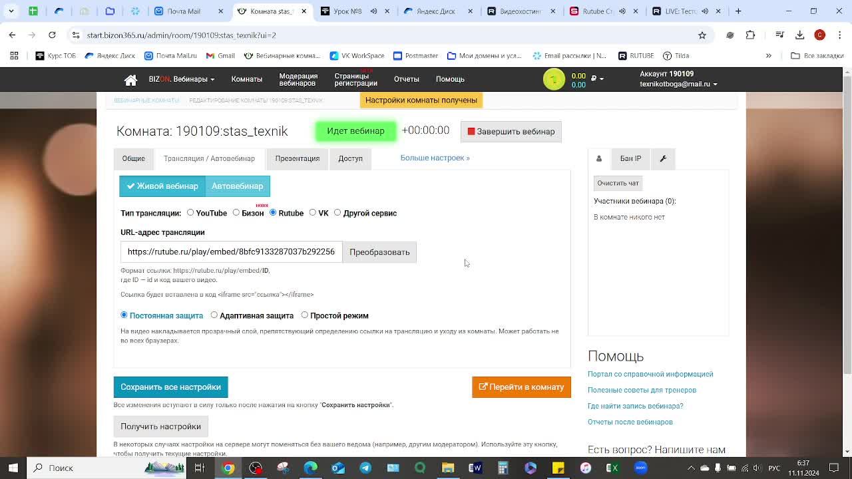Viewport: 852px width, 479px height.
Task: Choose Простой режим option
Action: [x=305, y=315]
